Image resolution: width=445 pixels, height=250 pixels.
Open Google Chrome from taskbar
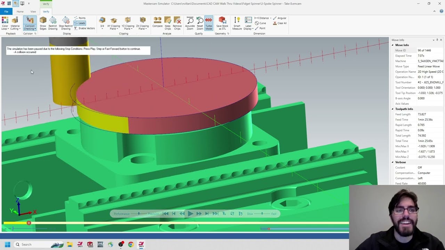pos(131,244)
